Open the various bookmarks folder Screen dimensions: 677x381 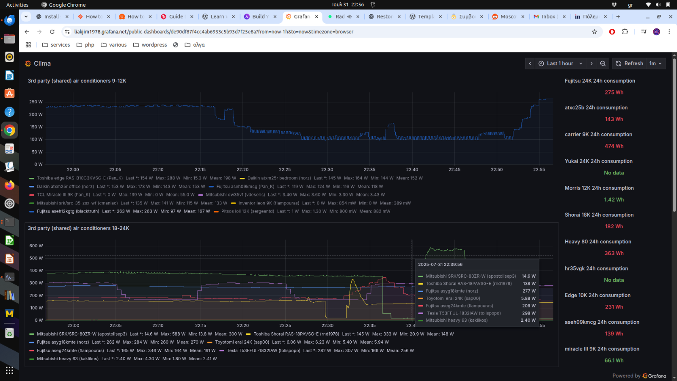click(x=113, y=45)
